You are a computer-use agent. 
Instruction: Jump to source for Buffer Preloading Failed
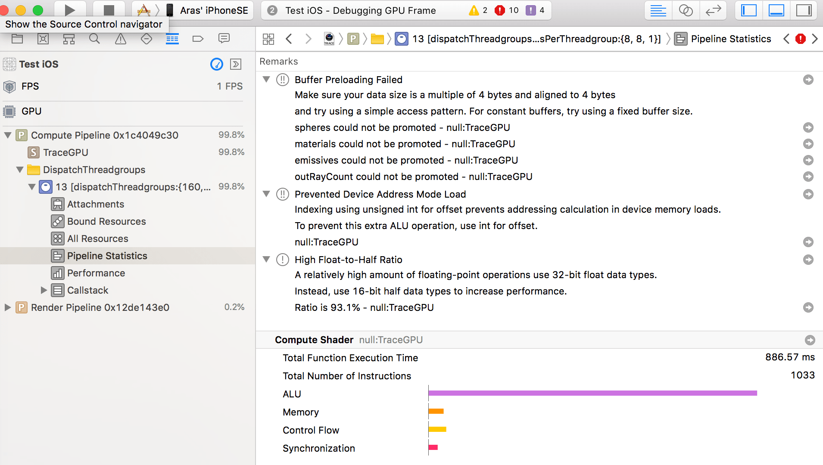(808, 80)
